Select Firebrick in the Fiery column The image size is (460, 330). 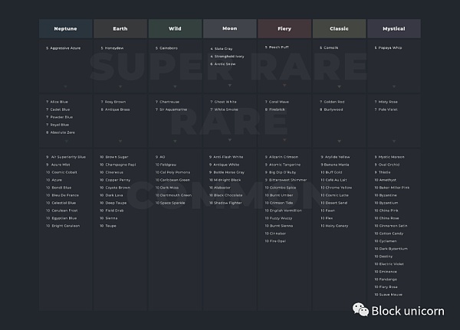pyautogui.click(x=278, y=109)
